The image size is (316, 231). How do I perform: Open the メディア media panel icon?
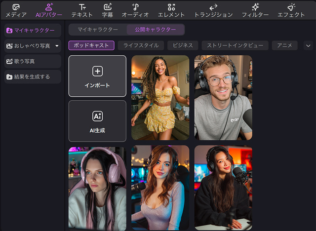16,7
